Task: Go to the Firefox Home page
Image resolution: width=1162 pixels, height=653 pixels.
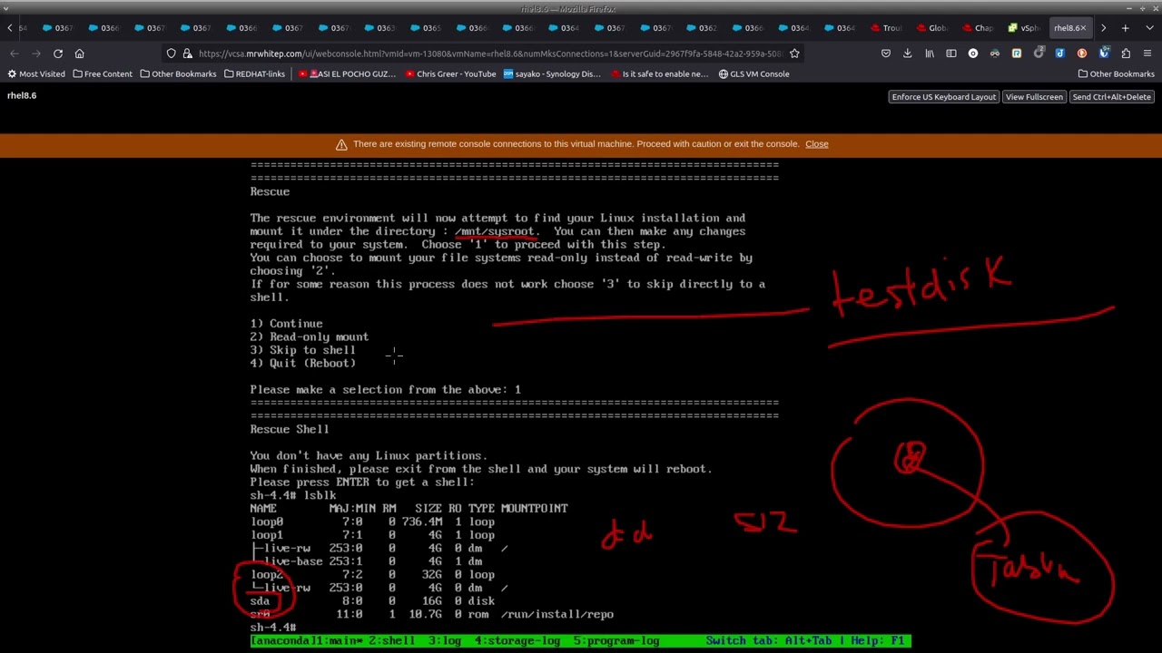Action: point(80,54)
